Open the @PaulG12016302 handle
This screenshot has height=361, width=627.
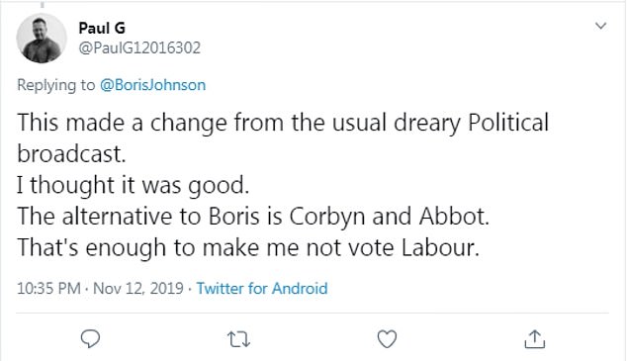[139, 48]
